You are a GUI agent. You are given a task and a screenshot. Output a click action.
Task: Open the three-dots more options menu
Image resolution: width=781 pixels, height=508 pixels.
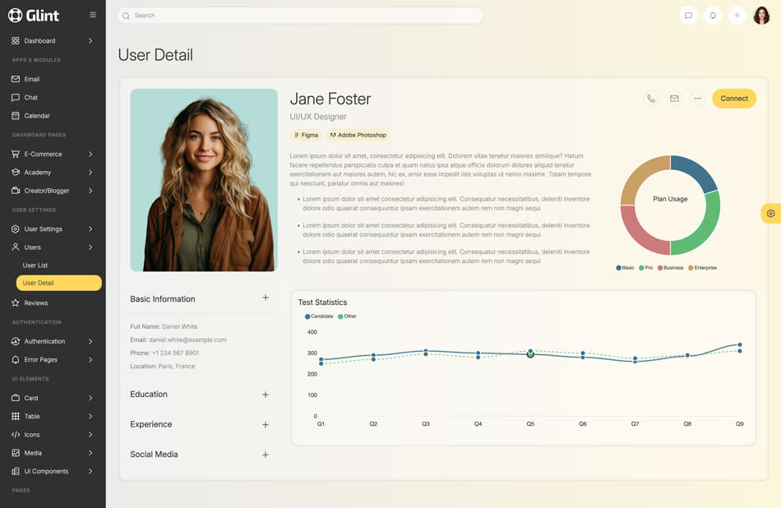(697, 99)
